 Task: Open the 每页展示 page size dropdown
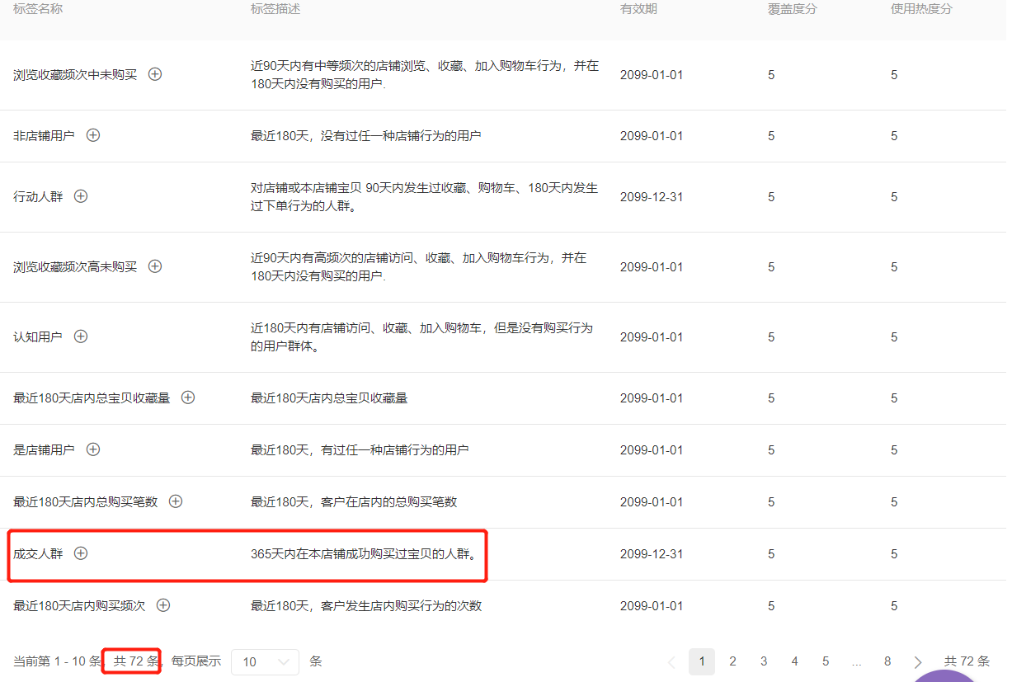pyautogui.click(x=265, y=661)
